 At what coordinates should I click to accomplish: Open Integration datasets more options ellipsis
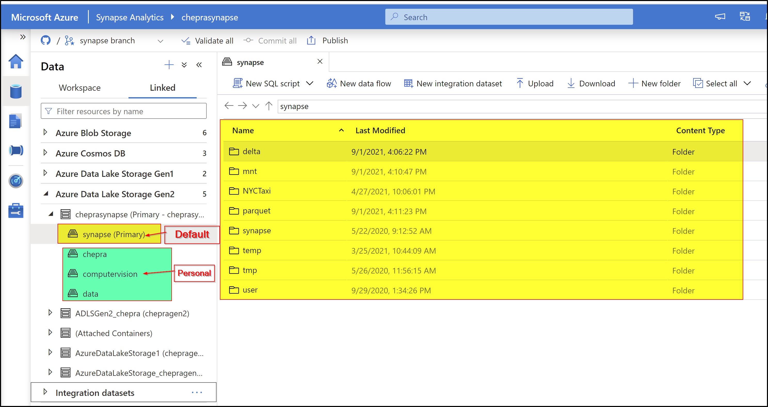point(197,392)
